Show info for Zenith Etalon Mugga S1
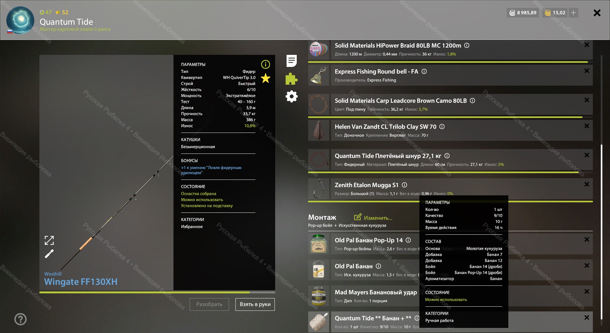Screen dimensions: 610x333 pyautogui.click(x=404, y=185)
